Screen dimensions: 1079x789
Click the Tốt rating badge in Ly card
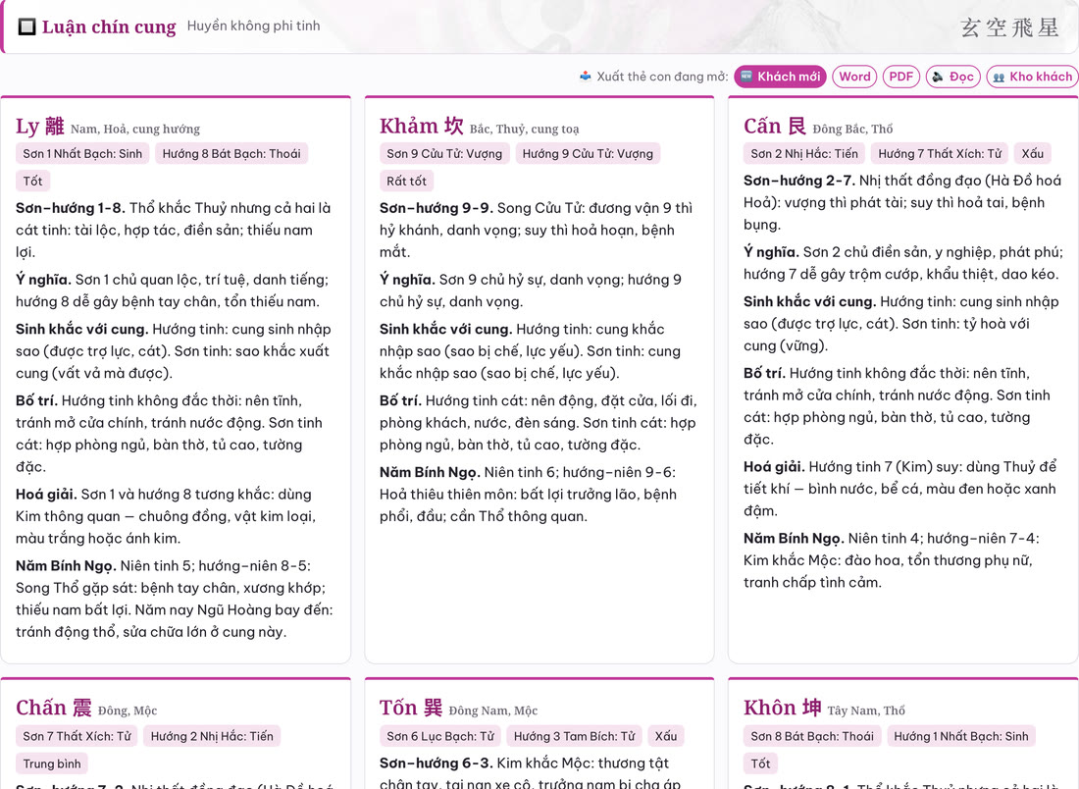pyautogui.click(x=32, y=182)
